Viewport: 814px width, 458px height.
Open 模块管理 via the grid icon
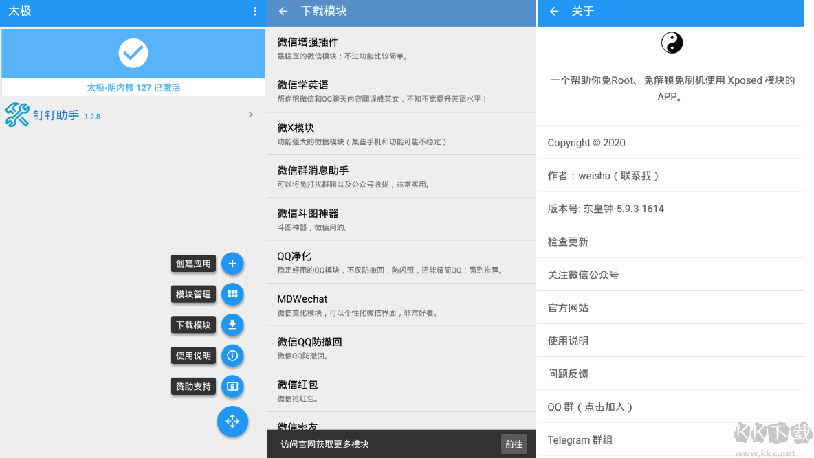tap(232, 294)
